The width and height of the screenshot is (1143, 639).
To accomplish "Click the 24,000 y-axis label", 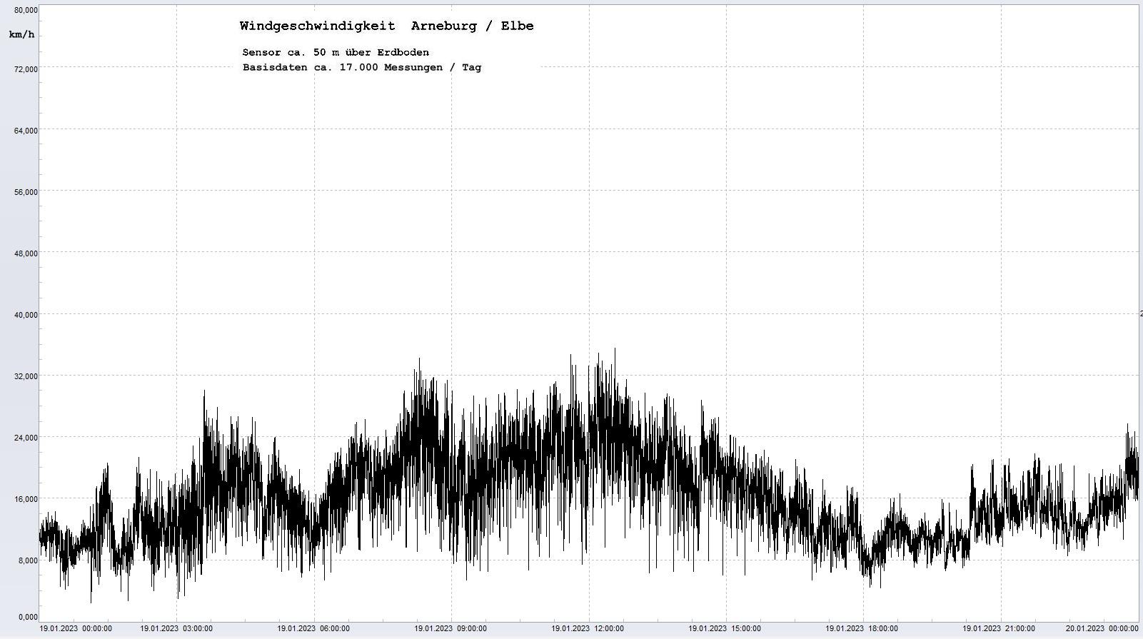I will click(26, 438).
